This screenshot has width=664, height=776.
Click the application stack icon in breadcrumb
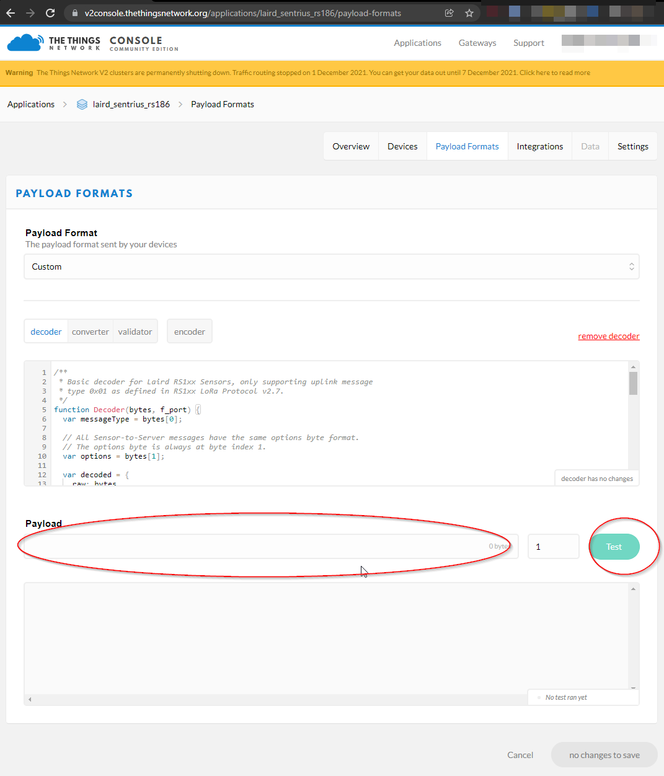[x=82, y=104]
